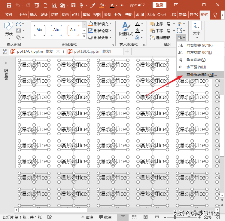Click the Save icon in quick access toolbar
The width and height of the screenshot is (225, 221).
pyautogui.click(x=9, y=5)
